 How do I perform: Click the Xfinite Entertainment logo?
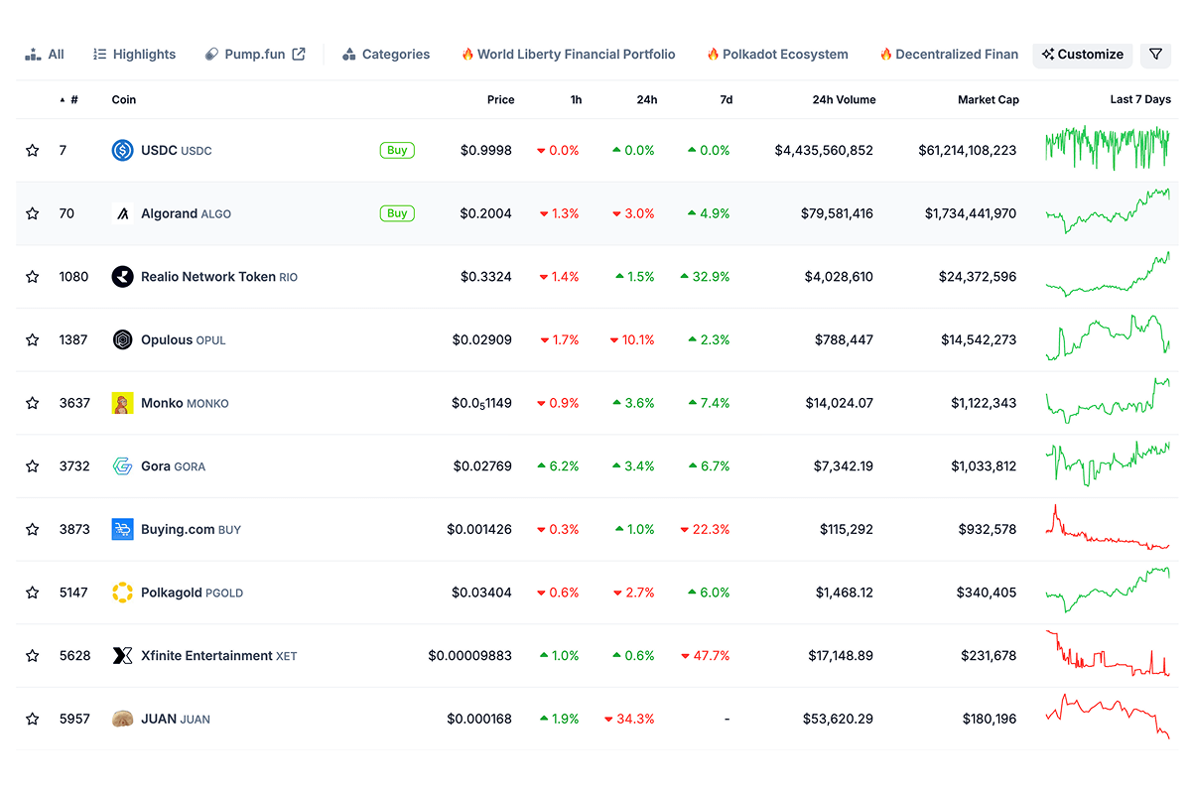click(122, 656)
